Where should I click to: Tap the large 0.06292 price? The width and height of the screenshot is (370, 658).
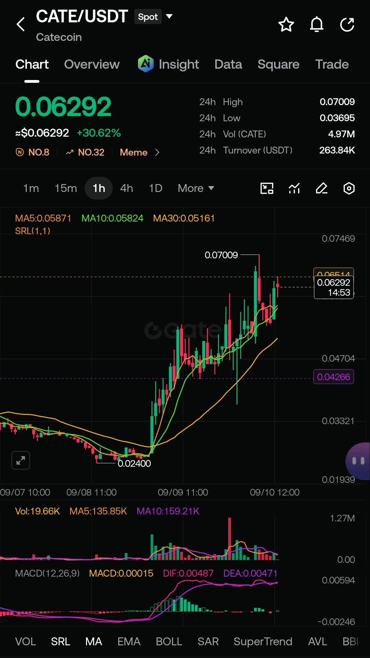pos(63,106)
